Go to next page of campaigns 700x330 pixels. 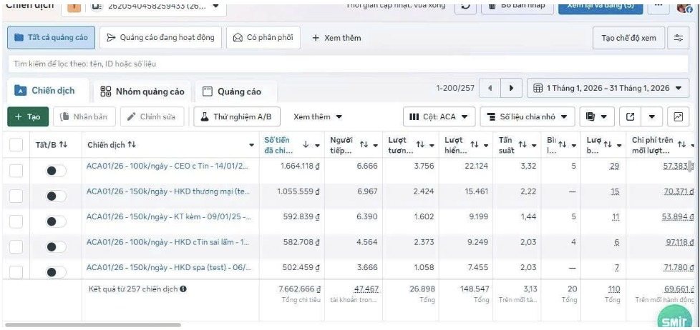[511, 88]
